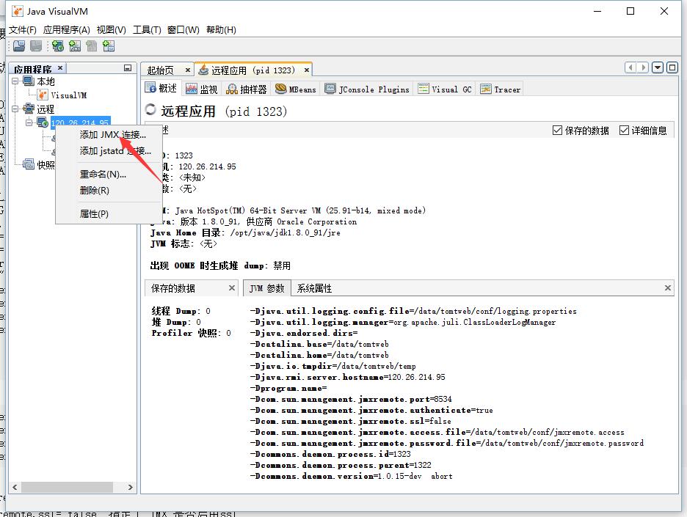Open 工具(T) menu
687x517 pixels.
pyautogui.click(x=147, y=30)
